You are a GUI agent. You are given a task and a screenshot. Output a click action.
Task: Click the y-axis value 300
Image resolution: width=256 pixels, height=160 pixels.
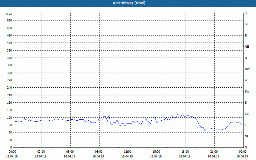click(10, 73)
